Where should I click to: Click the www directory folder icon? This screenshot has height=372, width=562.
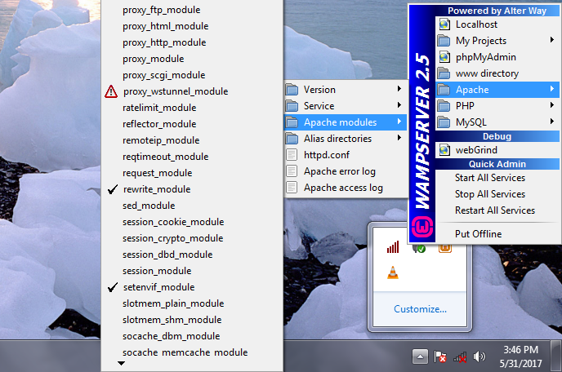[x=444, y=73]
